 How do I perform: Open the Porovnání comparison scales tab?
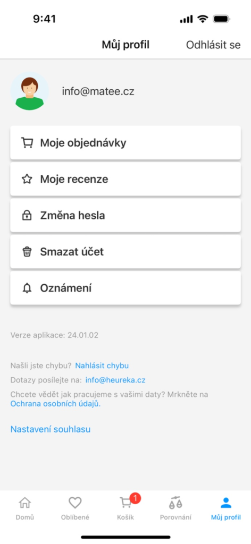[x=175, y=508]
